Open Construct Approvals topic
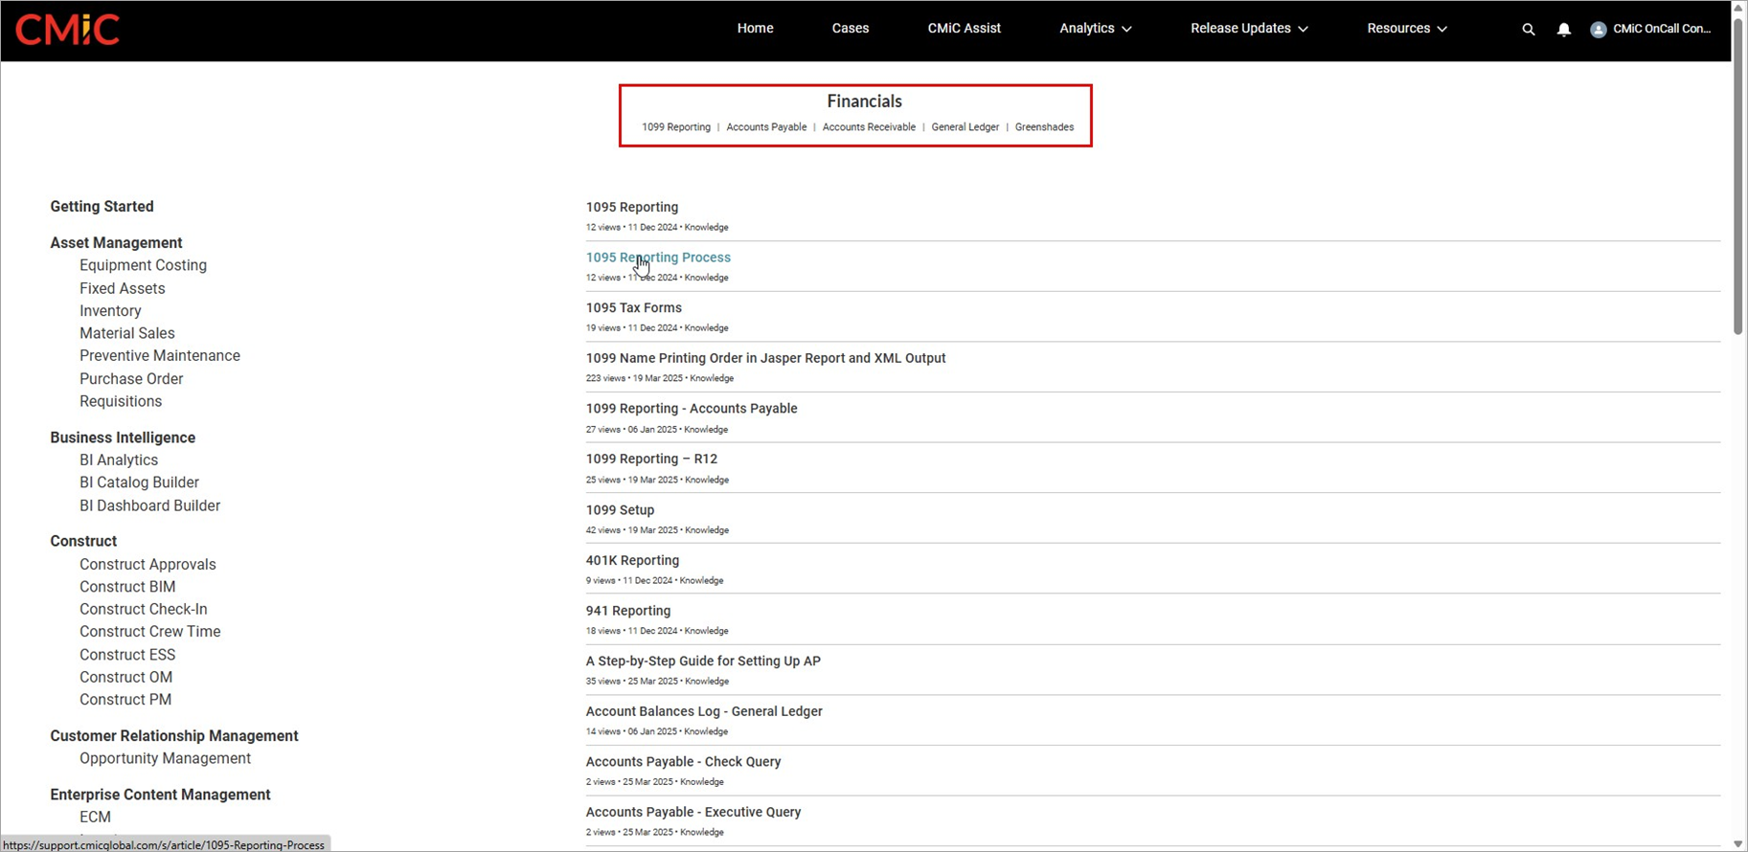 pos(148,565)
